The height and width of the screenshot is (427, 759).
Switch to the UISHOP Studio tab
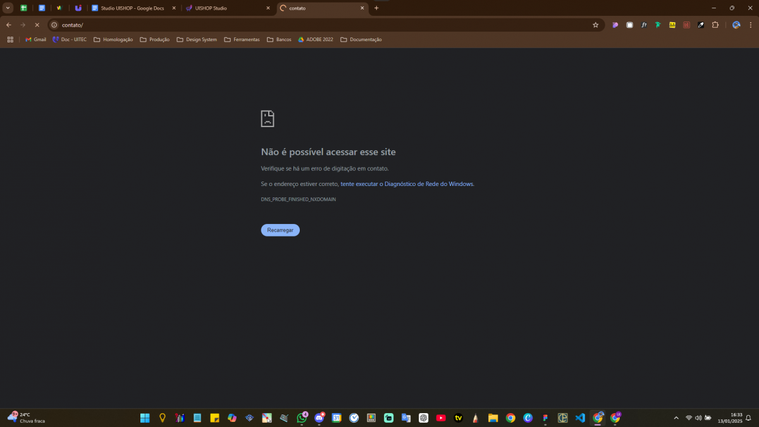[221, 8]
